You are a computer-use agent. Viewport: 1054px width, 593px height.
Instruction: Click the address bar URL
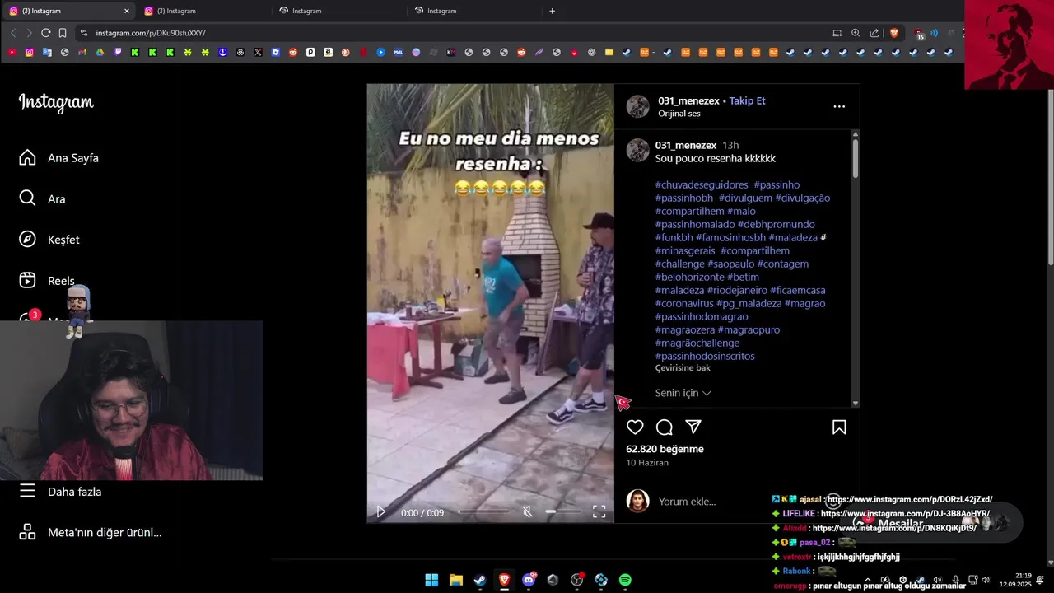coord(151,33)
